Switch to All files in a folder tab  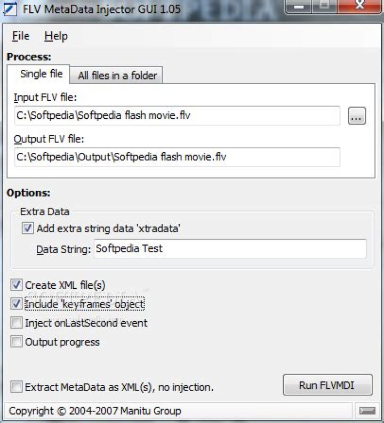(x=117, y=75)
